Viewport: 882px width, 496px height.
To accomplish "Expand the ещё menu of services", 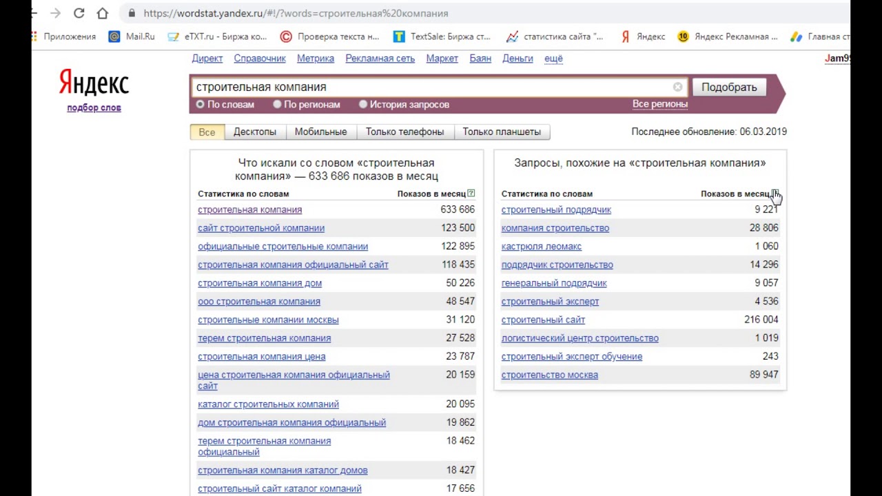I will 553,59.
